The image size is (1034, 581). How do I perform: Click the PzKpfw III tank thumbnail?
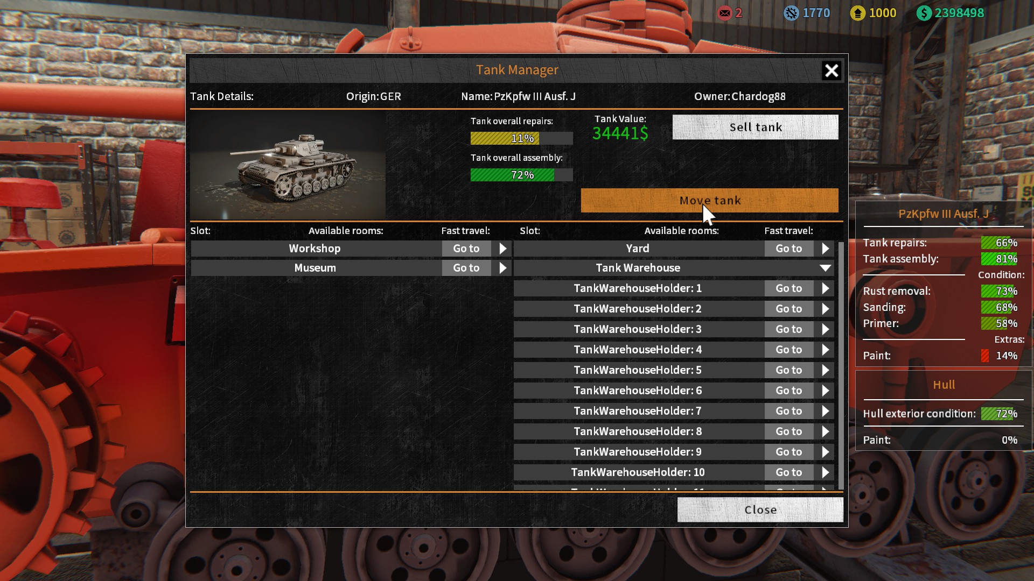pos(288,165)
